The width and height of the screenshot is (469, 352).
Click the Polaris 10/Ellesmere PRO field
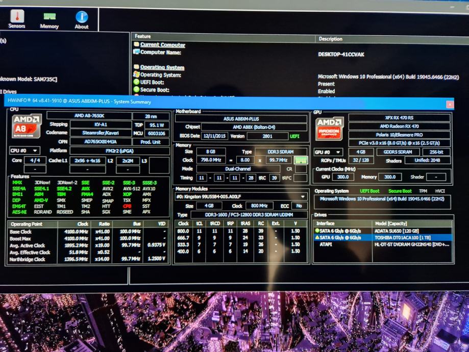399,135
